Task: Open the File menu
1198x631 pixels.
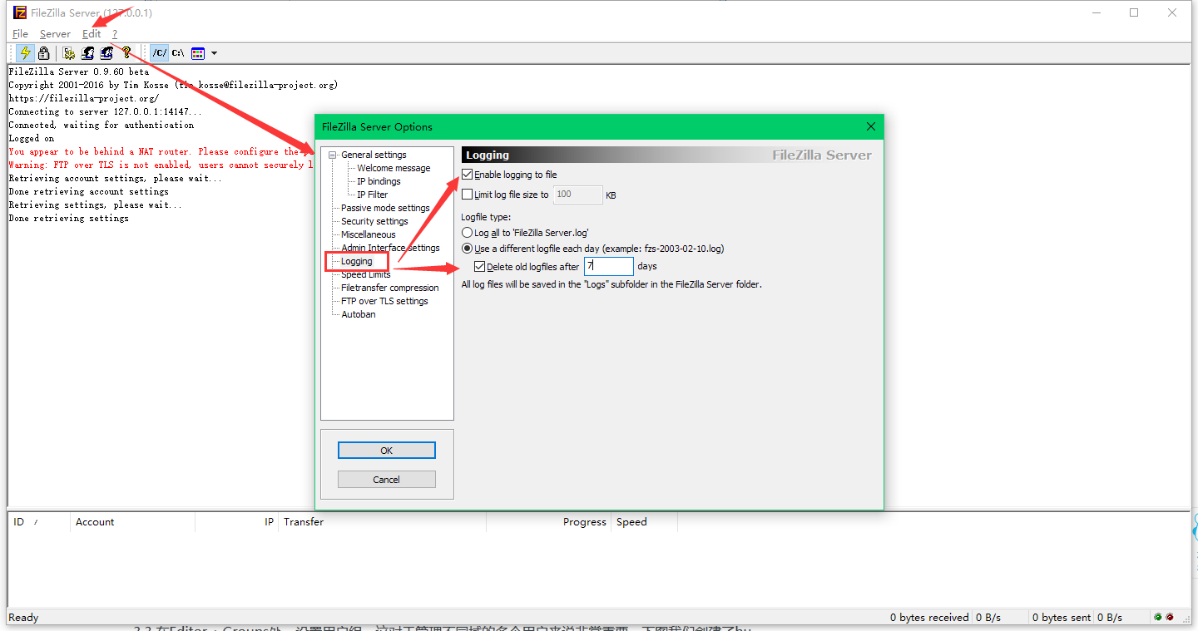Action: [20, 34]
